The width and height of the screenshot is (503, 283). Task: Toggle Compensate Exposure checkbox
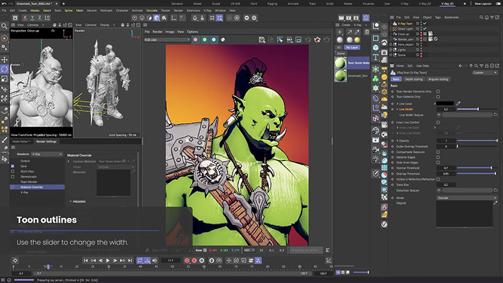[x=438, y=152]
